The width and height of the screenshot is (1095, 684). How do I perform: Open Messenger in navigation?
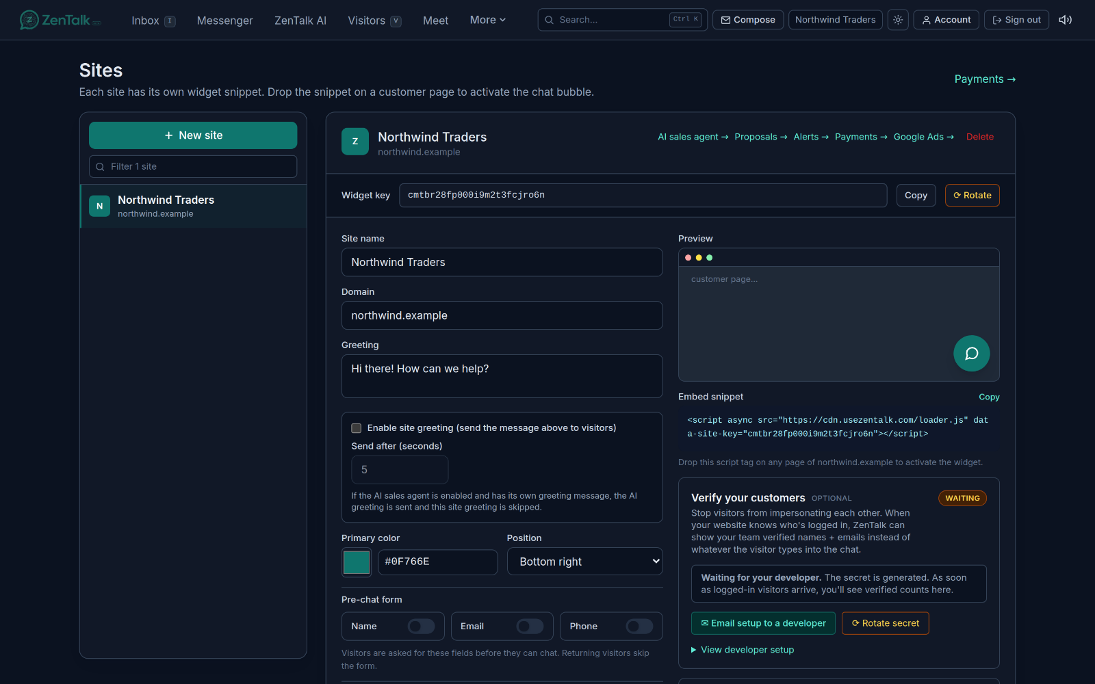pos(224,21)
